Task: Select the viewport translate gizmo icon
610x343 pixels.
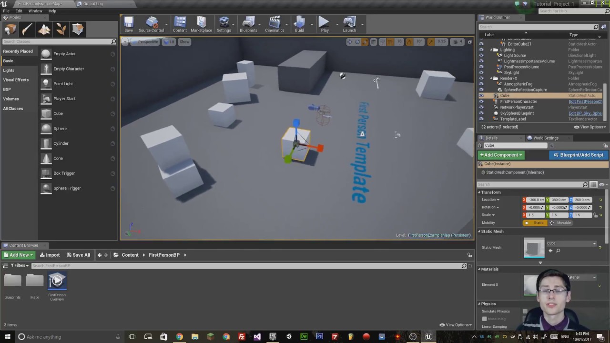Action: pyautogui.click(x=350, y=42)
